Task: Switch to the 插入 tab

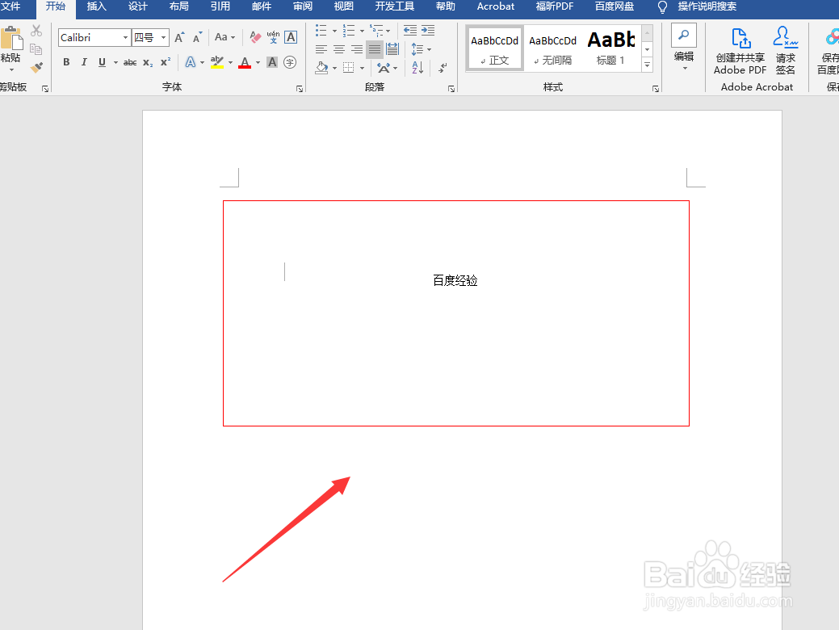Action: point(97,7)
